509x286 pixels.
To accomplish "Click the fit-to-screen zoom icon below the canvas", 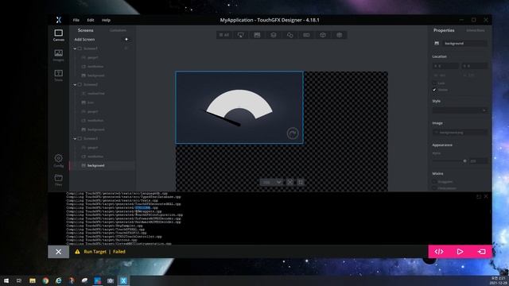I will [x=290, y=182].
